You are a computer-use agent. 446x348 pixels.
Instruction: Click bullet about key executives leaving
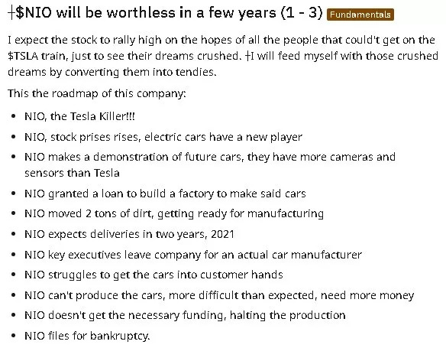point(193,255)
